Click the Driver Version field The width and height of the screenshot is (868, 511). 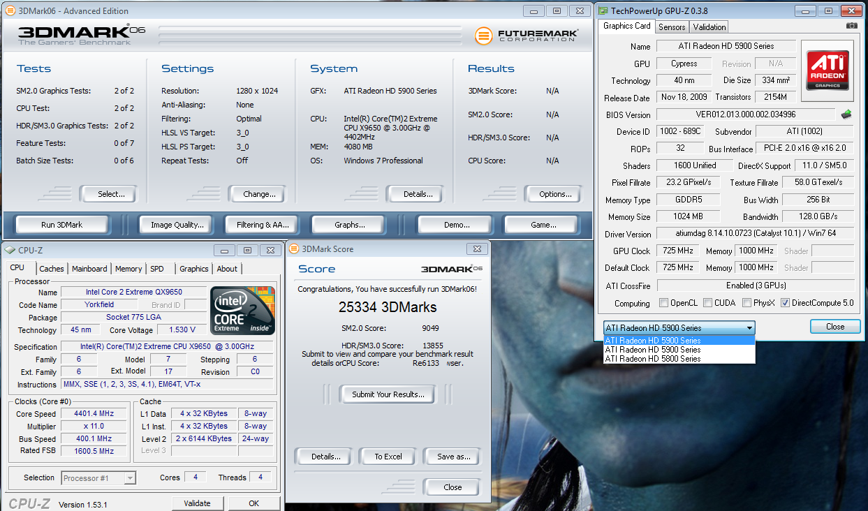[755, 234]
